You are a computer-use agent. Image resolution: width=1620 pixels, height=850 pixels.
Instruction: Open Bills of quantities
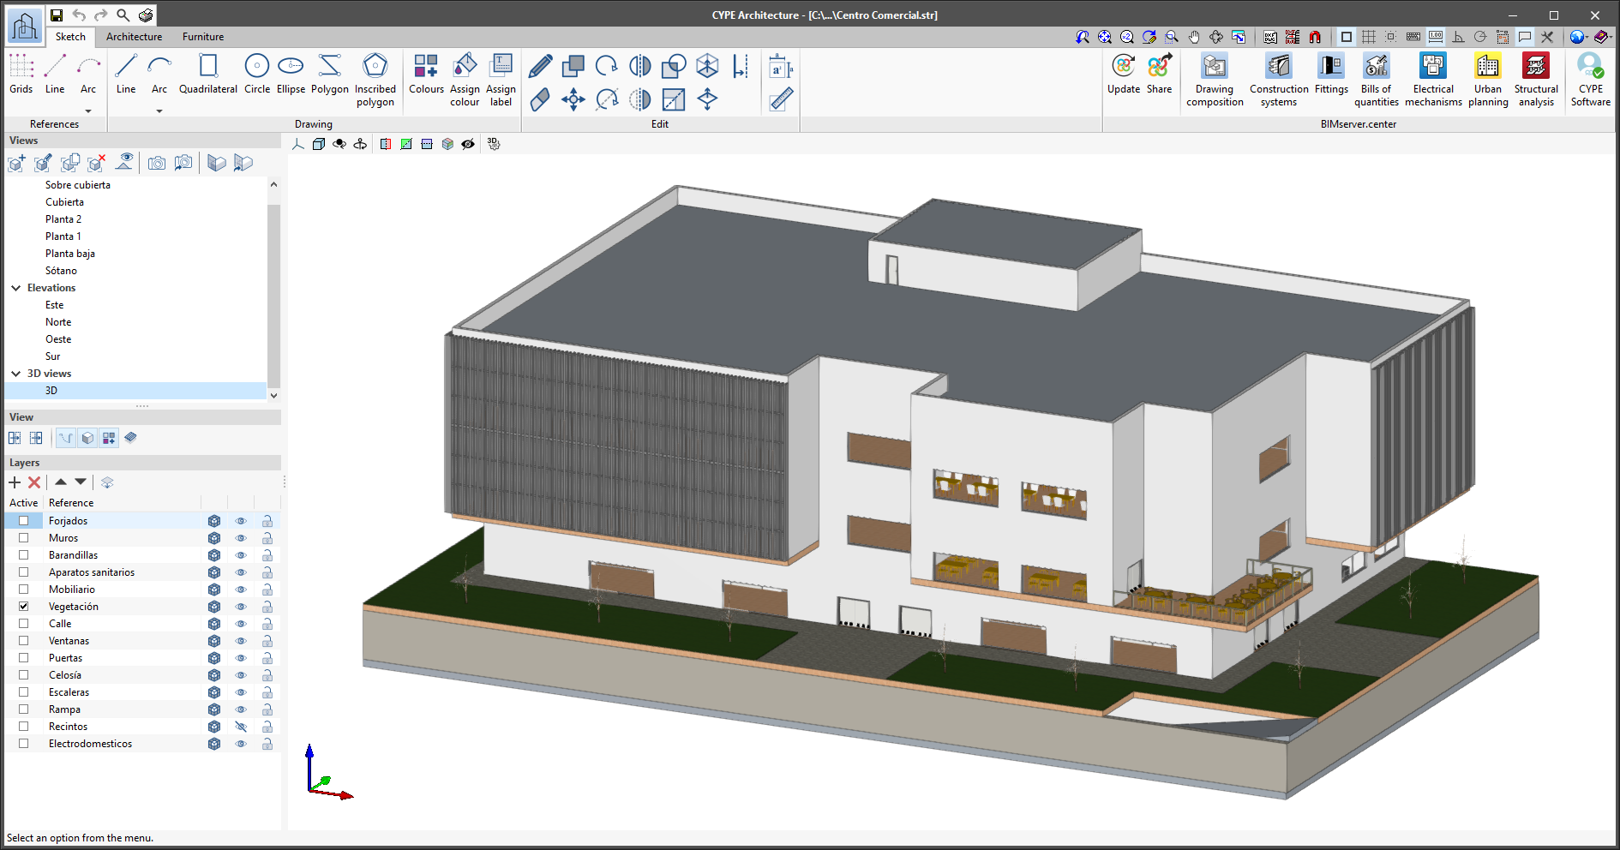(1377, 80)
